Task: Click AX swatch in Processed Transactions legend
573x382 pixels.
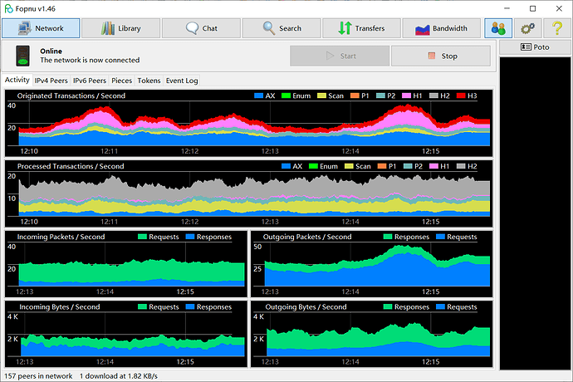Action: pyautogui.click(x=286, y=166)
